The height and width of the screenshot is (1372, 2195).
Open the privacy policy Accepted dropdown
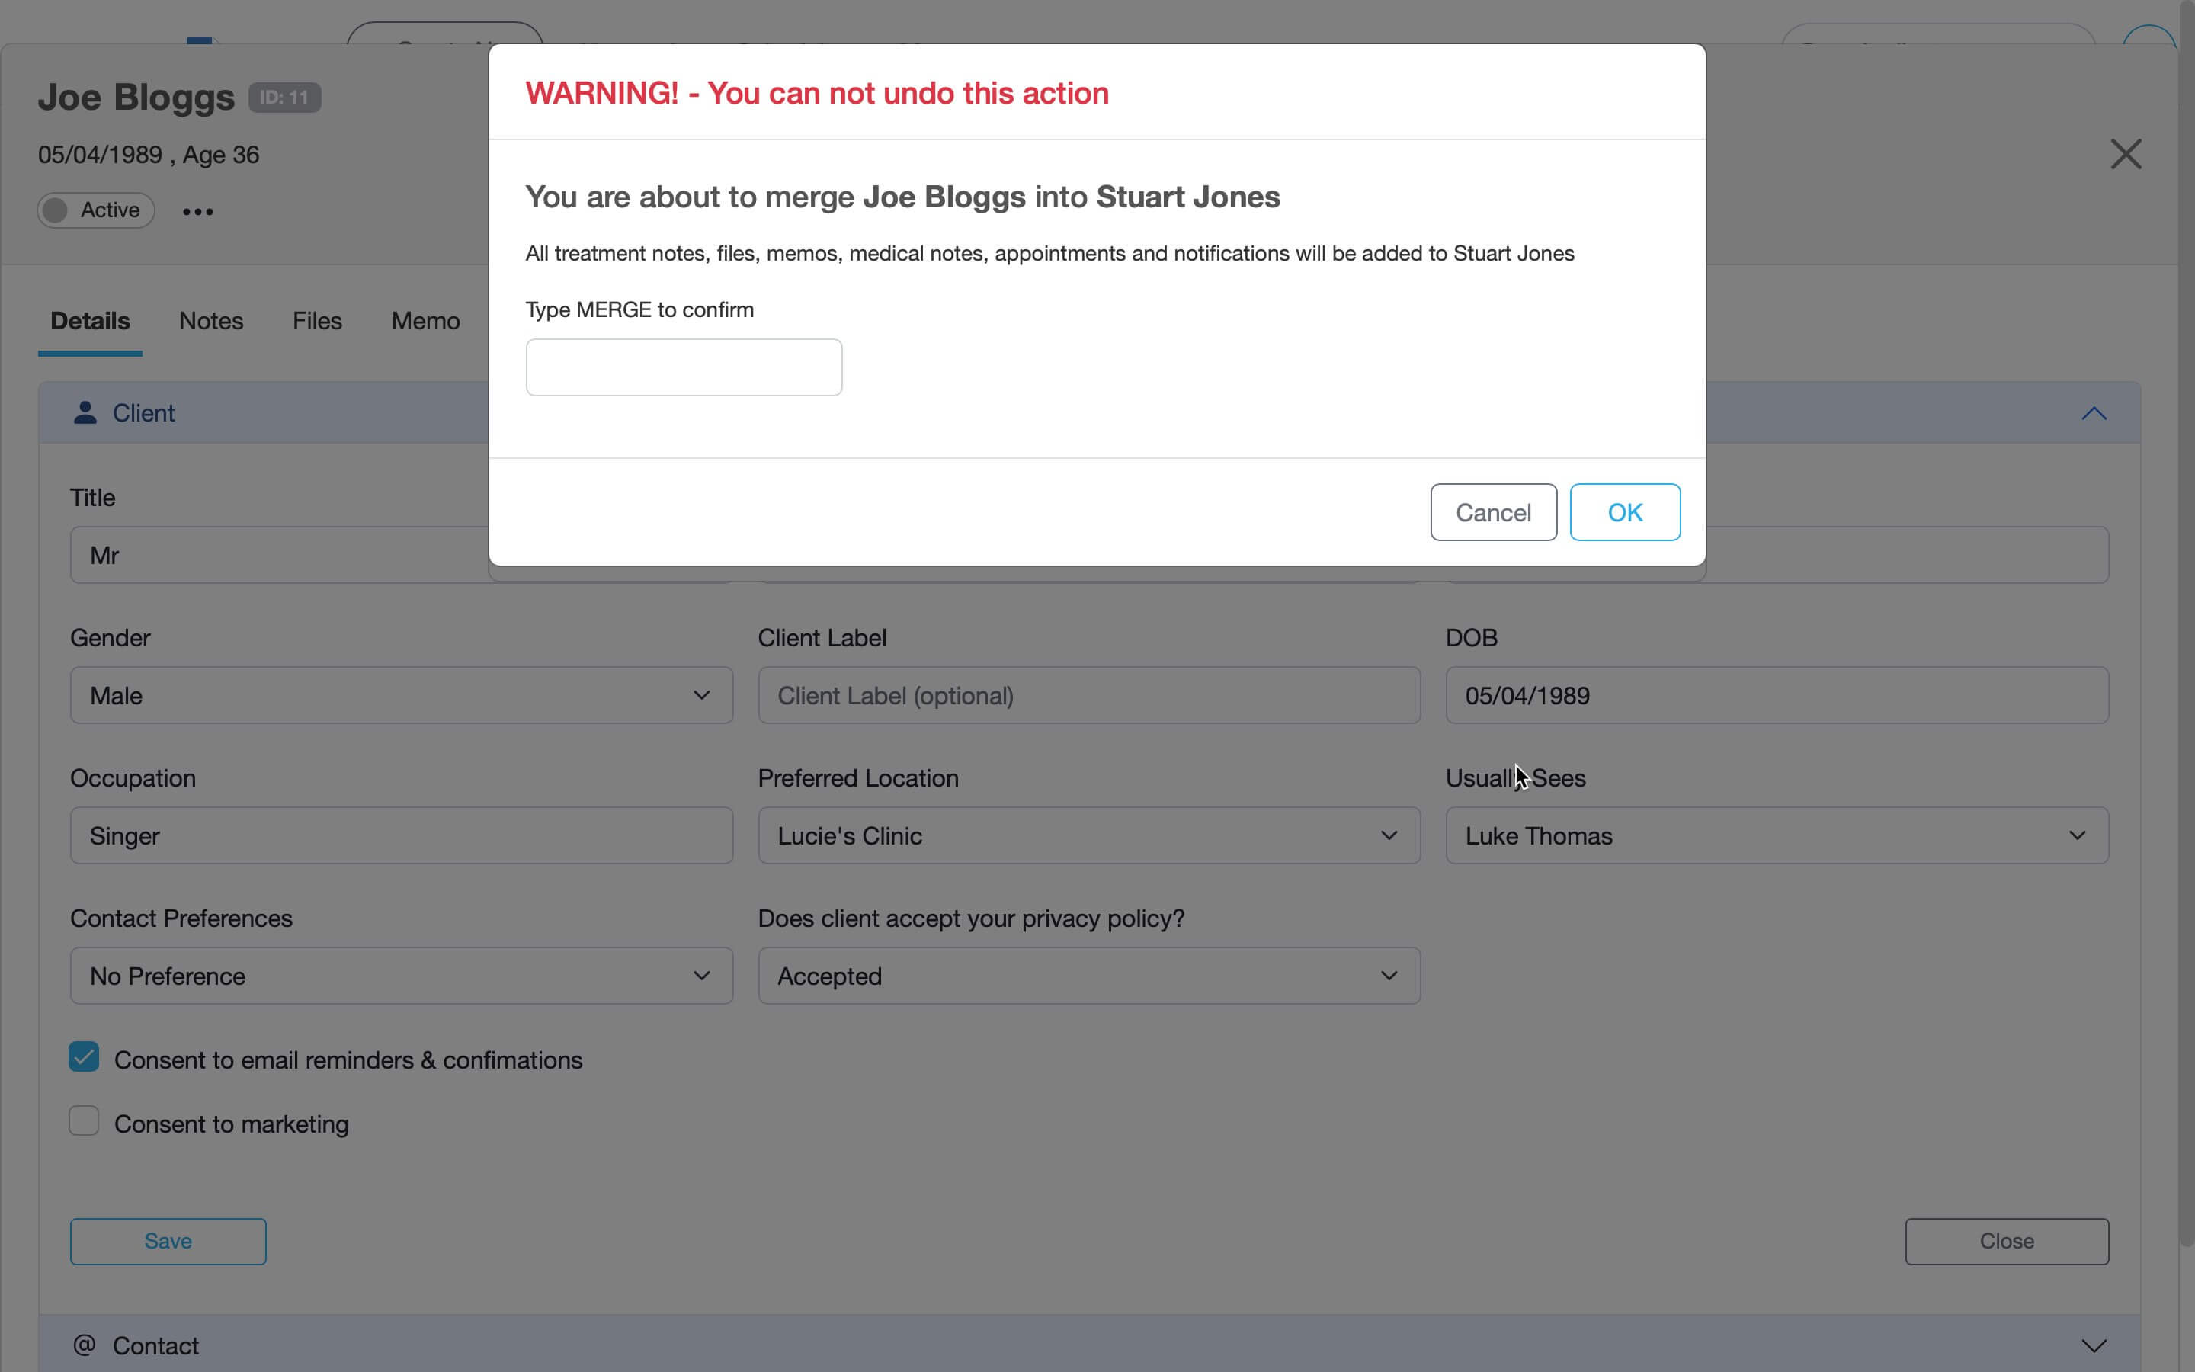1088,976
